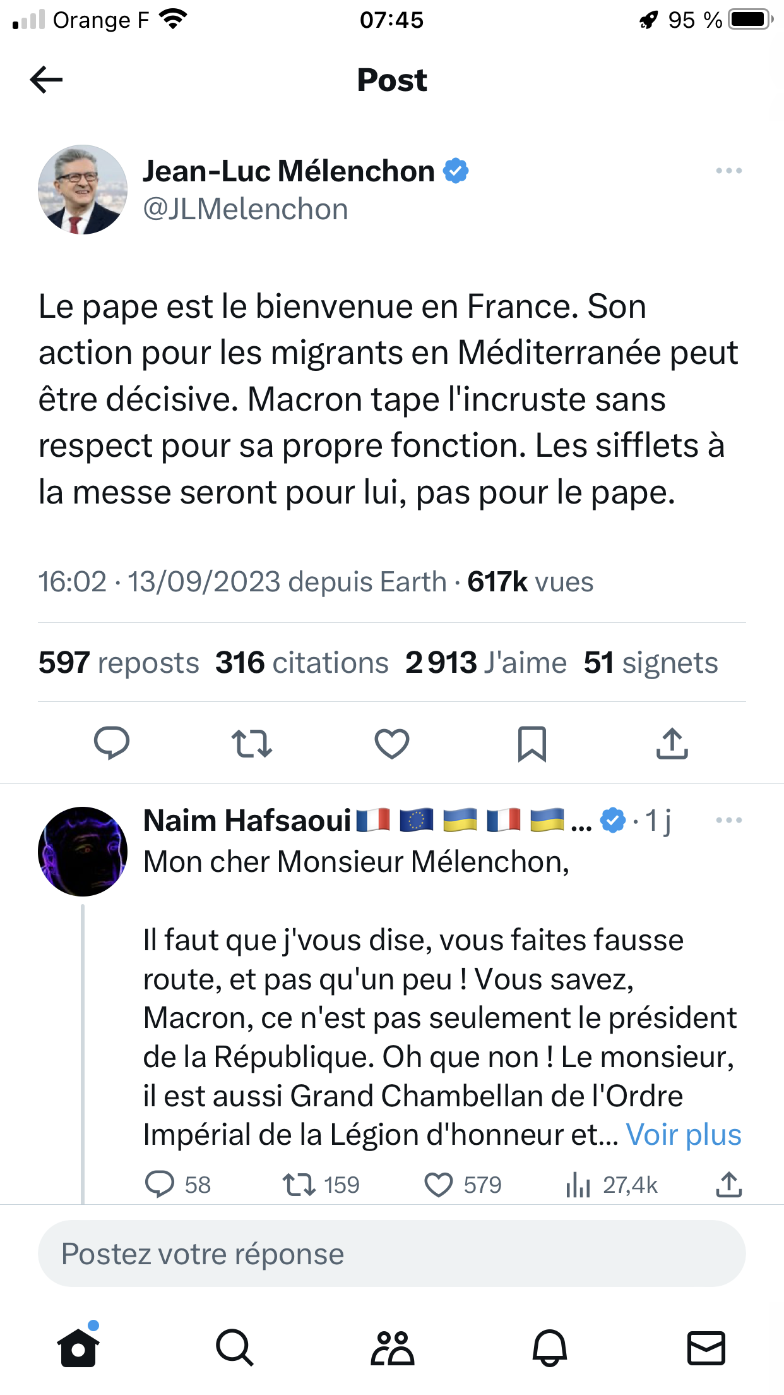The width and height of the screenshot is (784, 1395).
Task: Tap the Postez votre réponse field
Action: pos(391,1254)
